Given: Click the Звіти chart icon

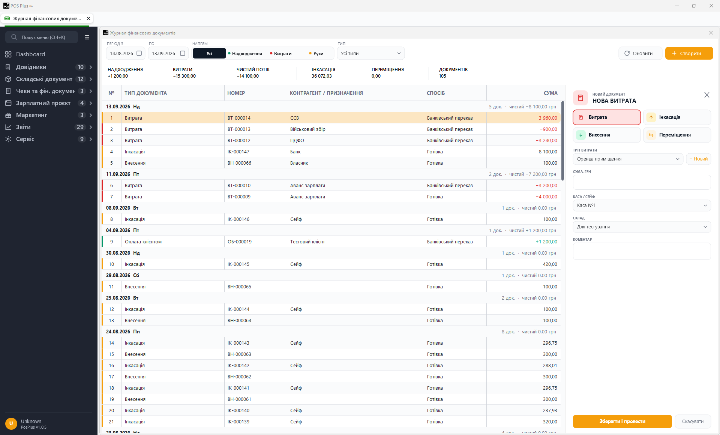Looking at the screenshot, I should 8,127.
